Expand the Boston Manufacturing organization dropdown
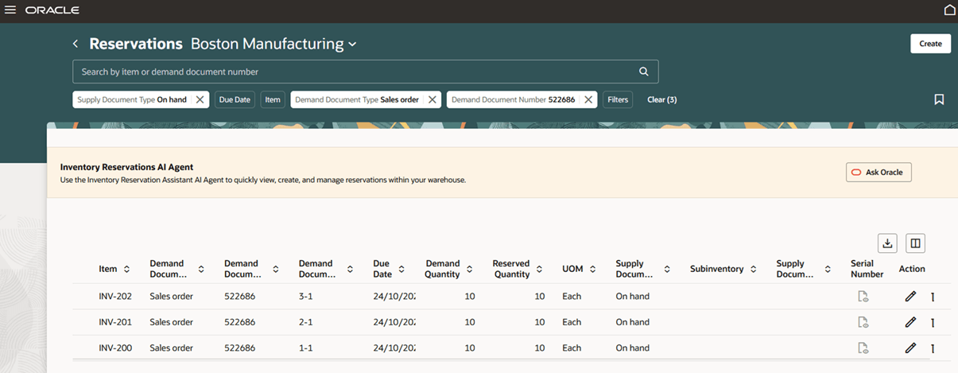 point(352,45)
